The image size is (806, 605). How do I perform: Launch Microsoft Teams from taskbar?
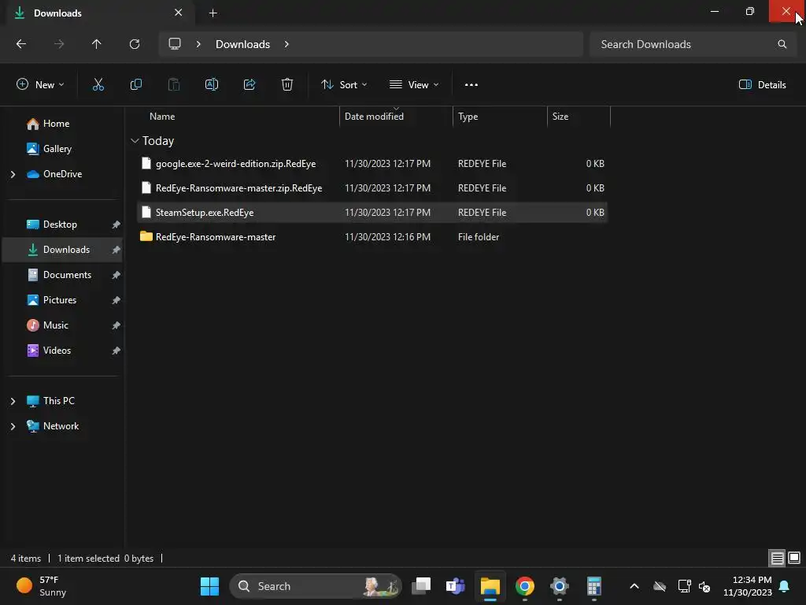coord(456,586)
